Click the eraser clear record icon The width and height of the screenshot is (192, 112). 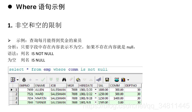(71, 79)
